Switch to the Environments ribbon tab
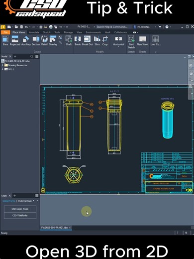This screenshot has width=194, height=259. coord(94,32)
